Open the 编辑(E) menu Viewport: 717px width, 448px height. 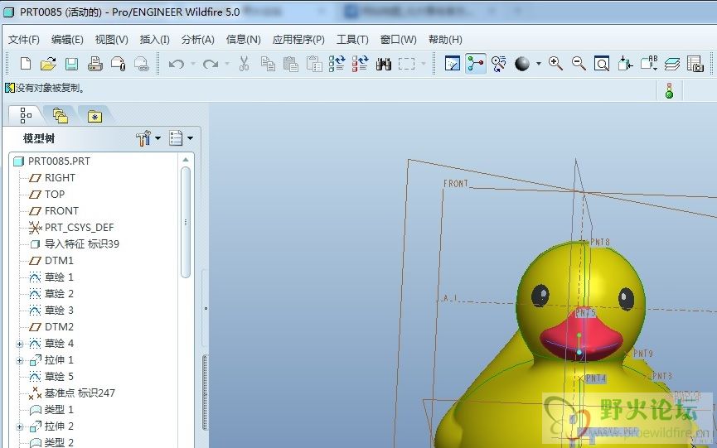tap(67, 40)
